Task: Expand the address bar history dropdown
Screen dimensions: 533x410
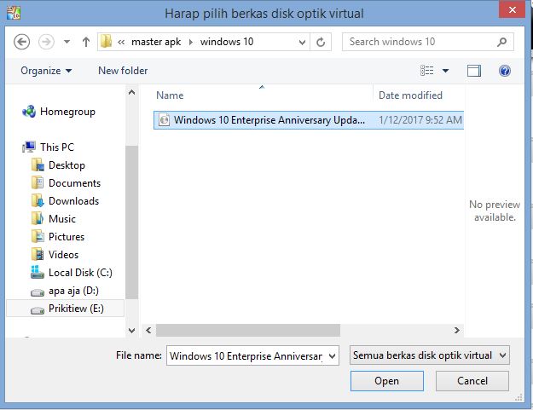Action: point(302,42)
